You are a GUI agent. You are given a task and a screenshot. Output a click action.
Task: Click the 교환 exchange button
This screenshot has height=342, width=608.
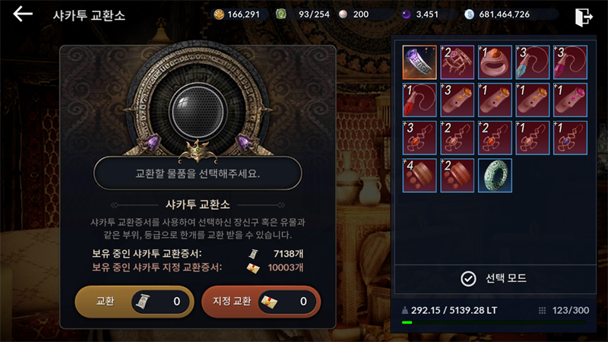pyautogui.click(x=135, y=301)
